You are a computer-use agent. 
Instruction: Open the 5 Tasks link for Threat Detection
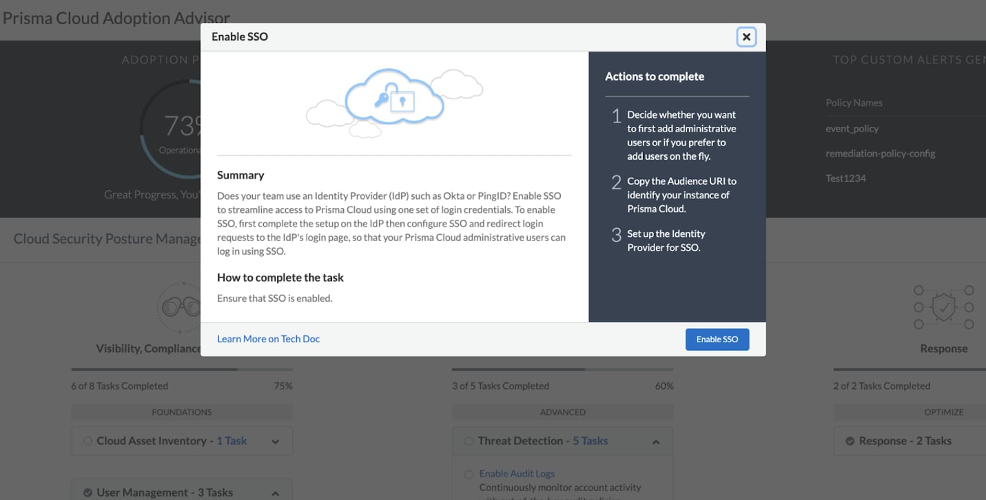590,441
